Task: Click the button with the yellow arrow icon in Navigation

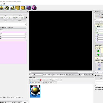Action: [99, 17]
